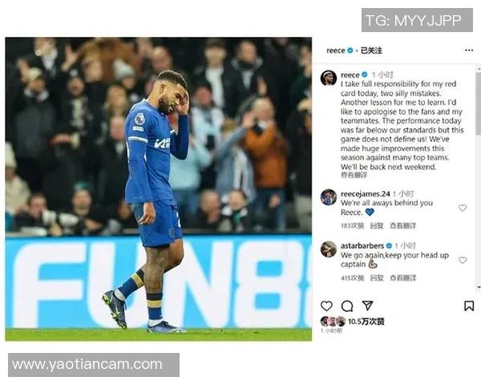Open the three-dot more options menu

pyautogui.click(x=469, y=50)
